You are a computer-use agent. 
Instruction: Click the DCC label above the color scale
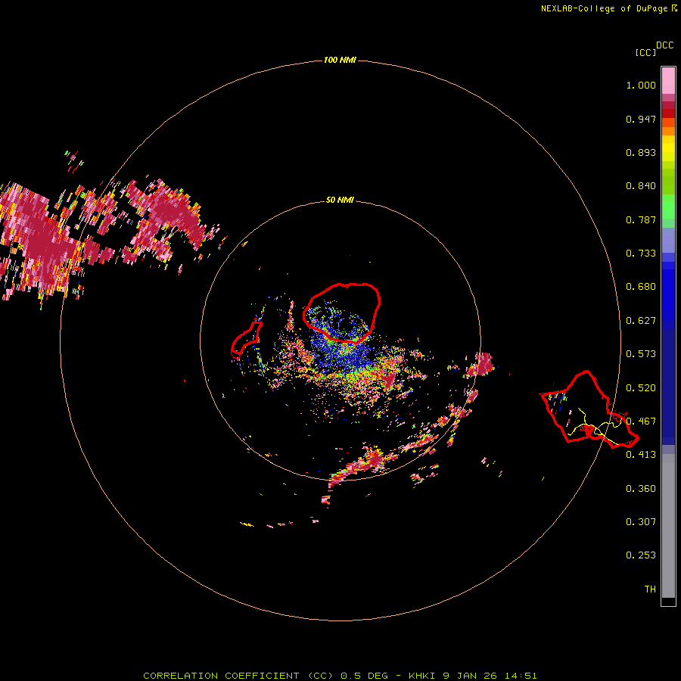(x=665, y=45)
